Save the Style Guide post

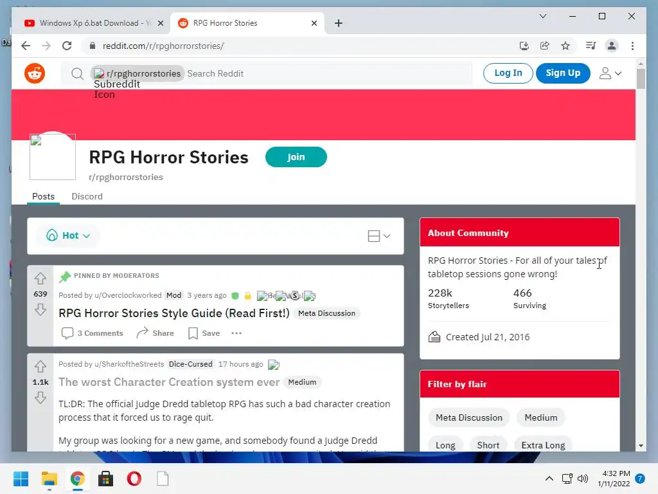pyautogui.click(x=204, y=333)
